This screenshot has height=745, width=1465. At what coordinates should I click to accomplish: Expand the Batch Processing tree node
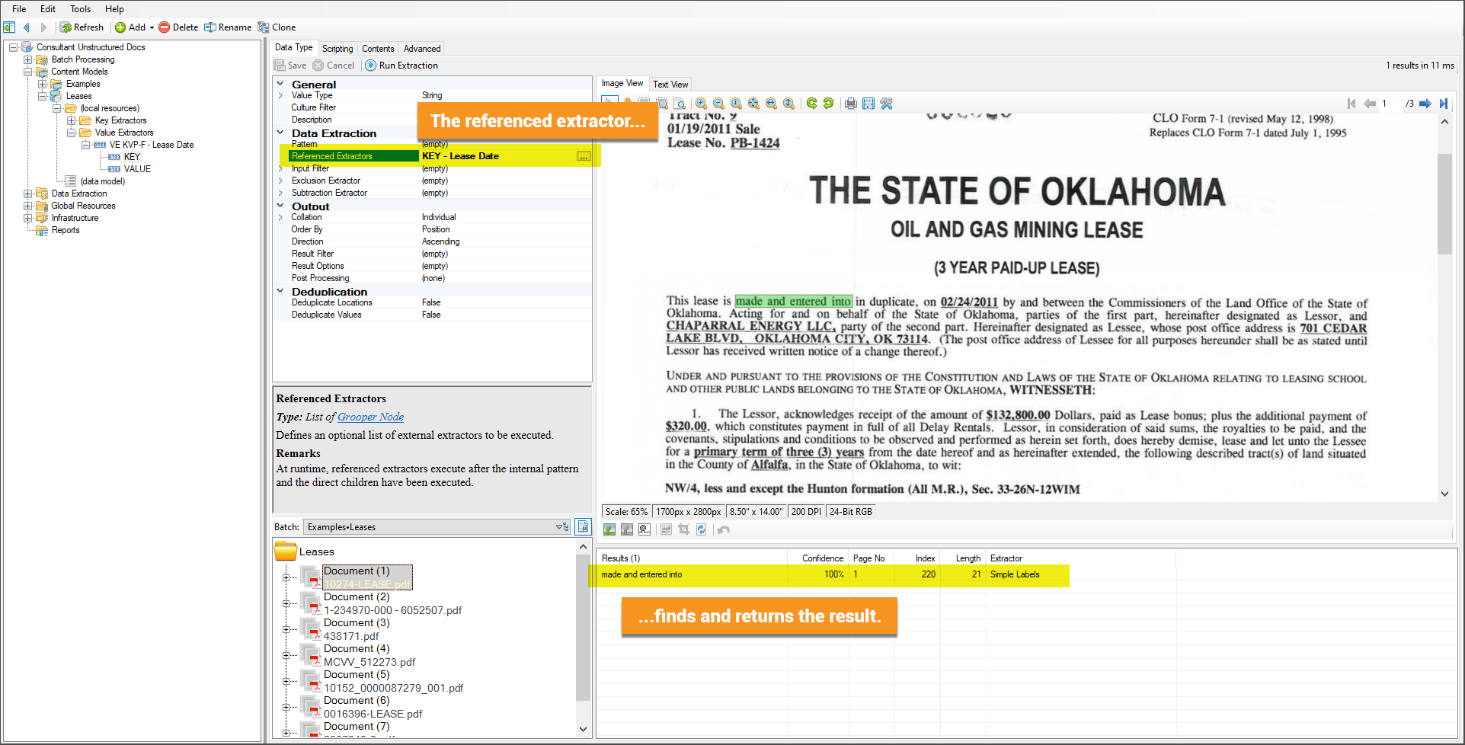coord(28,59)
